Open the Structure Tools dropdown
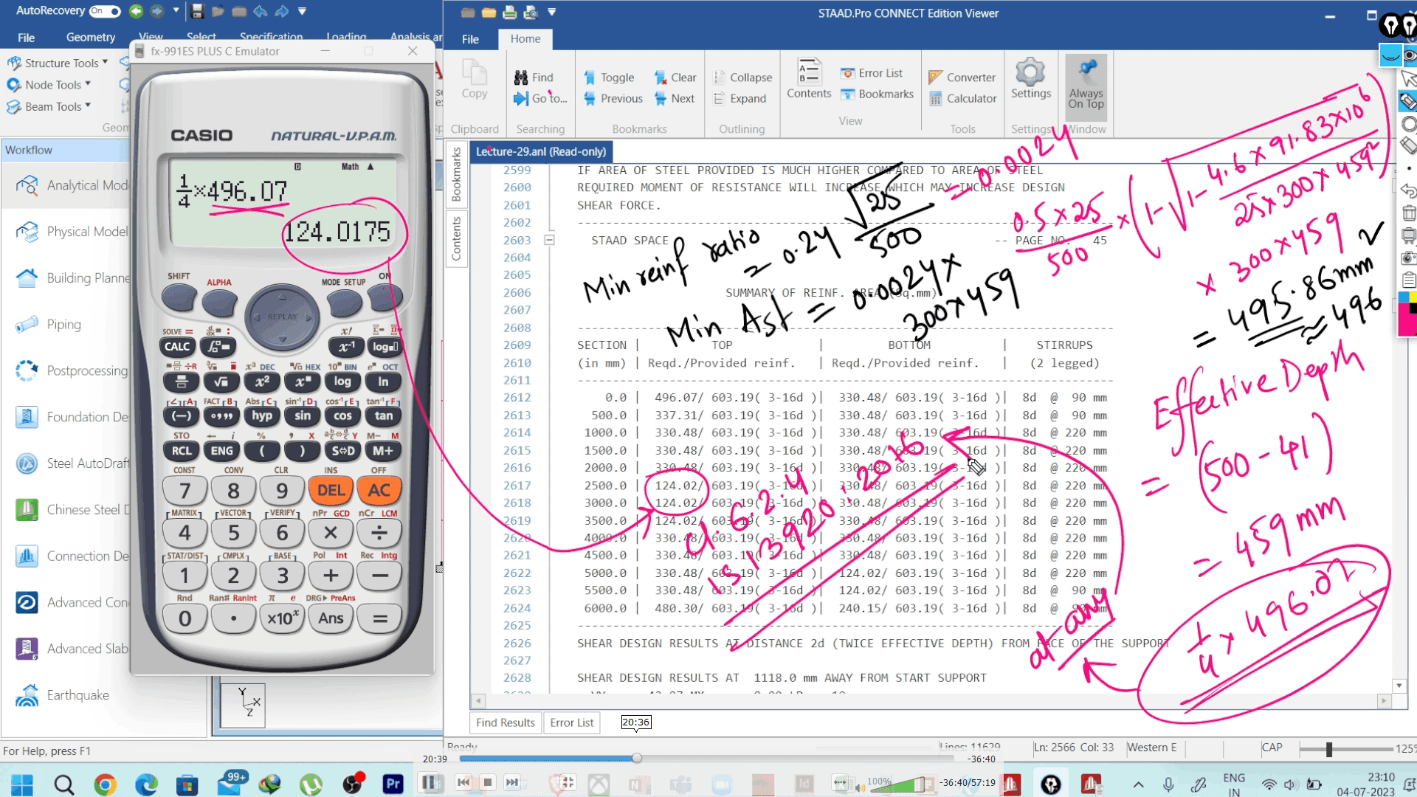 coord(58,63)
